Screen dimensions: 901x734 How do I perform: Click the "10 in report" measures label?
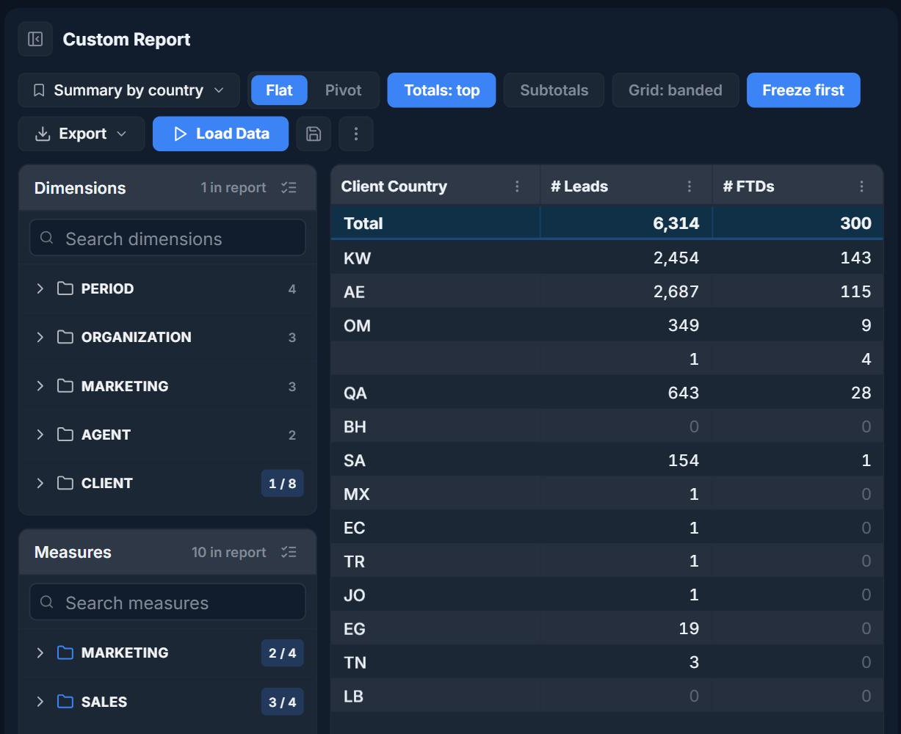pyautogui.click(x=228, y=552)
